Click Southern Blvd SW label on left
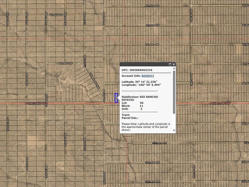 coord(36,103)
